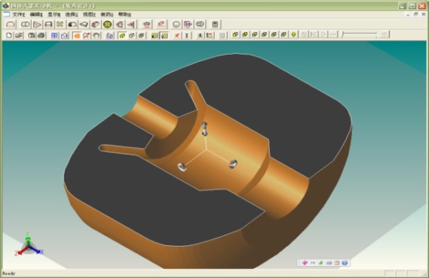Open the 帮助 (Help) menu
The height and width of the screenshot is (278, 429).
click(125, 15)
